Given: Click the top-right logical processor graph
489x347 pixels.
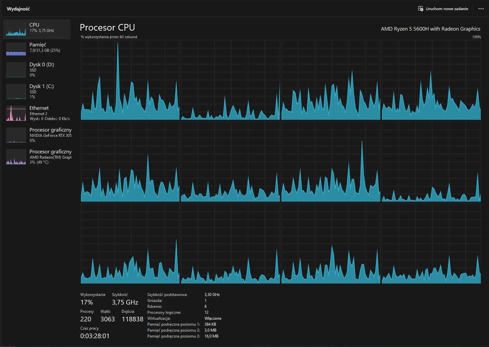Looking at the screenshot, I should [x=431, y=80].
